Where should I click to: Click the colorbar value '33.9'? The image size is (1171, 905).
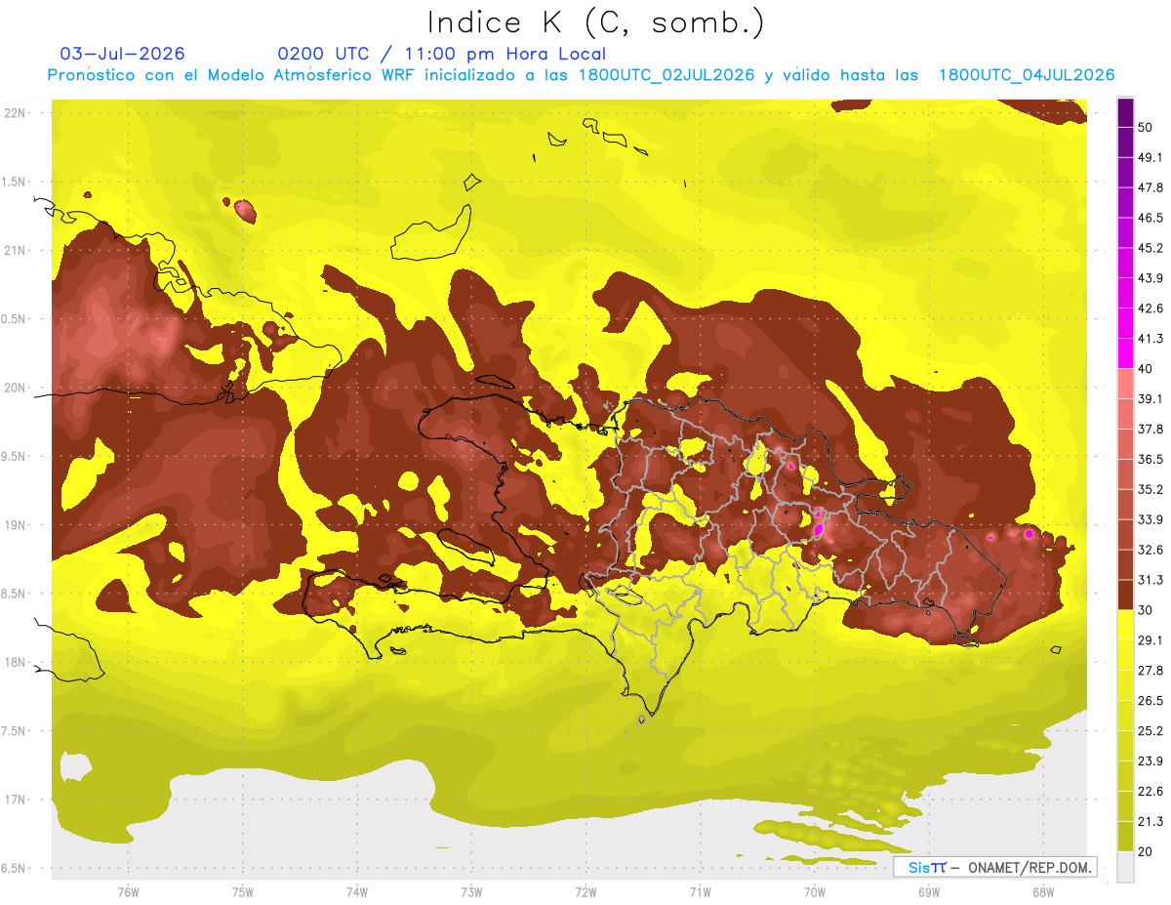coord(1151,519)
